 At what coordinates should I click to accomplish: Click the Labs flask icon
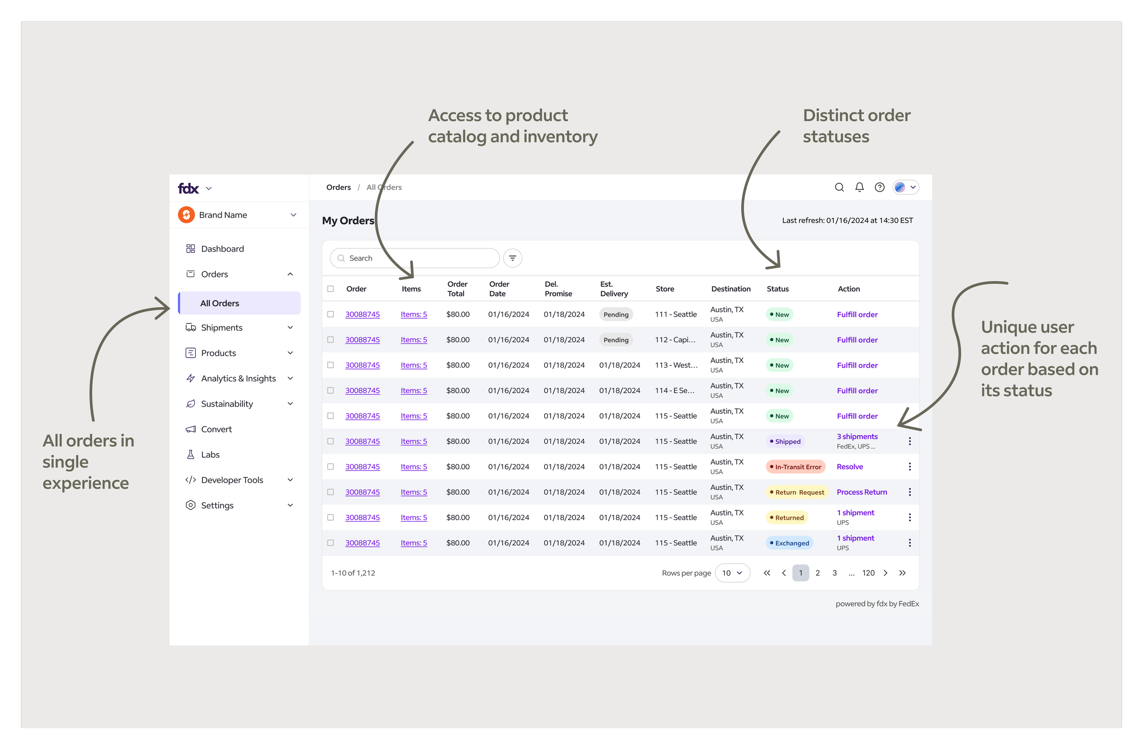(191, 454)
